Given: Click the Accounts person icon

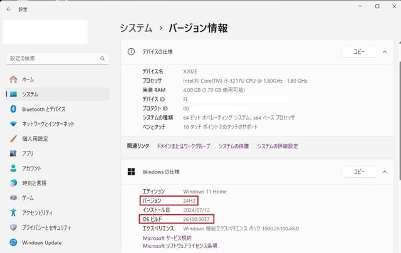Looking at the screenshot, I should (13, 168).
